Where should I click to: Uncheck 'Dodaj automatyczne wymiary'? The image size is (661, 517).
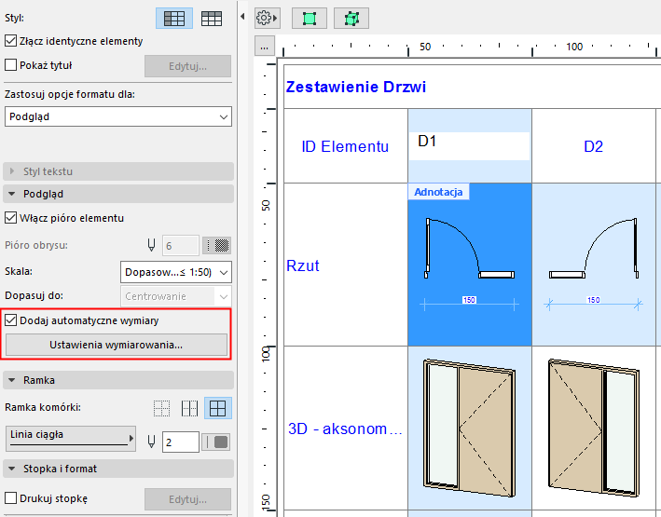click(11, 320)
